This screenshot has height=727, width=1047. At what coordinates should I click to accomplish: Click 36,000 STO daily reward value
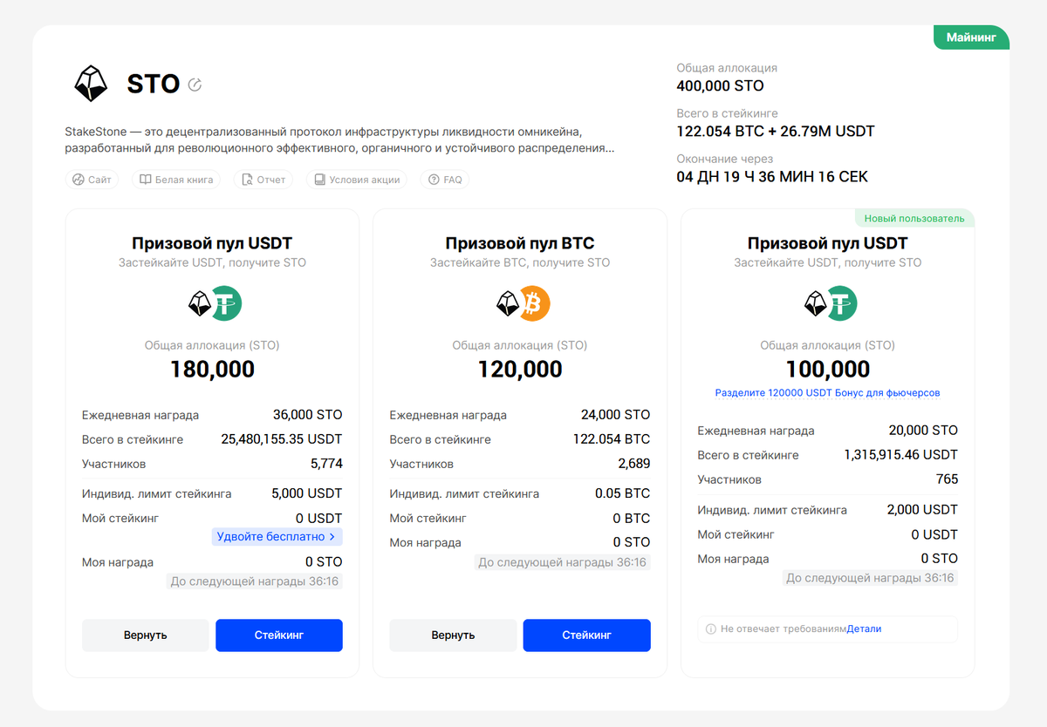tap(308, 415)
